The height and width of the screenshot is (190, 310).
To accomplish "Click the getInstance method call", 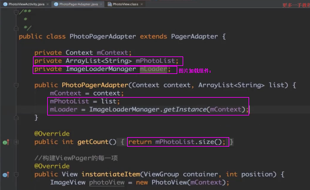I will 185,110.
